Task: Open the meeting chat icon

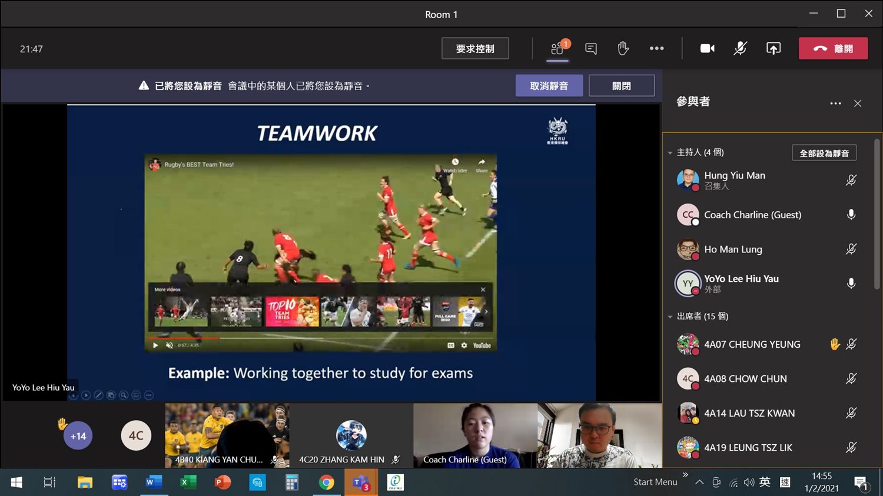Action: [591, 49]
